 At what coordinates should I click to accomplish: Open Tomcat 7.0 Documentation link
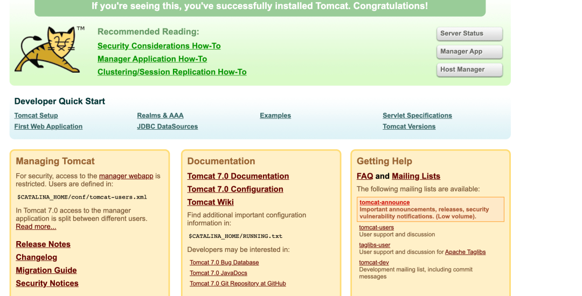(238, 176)
